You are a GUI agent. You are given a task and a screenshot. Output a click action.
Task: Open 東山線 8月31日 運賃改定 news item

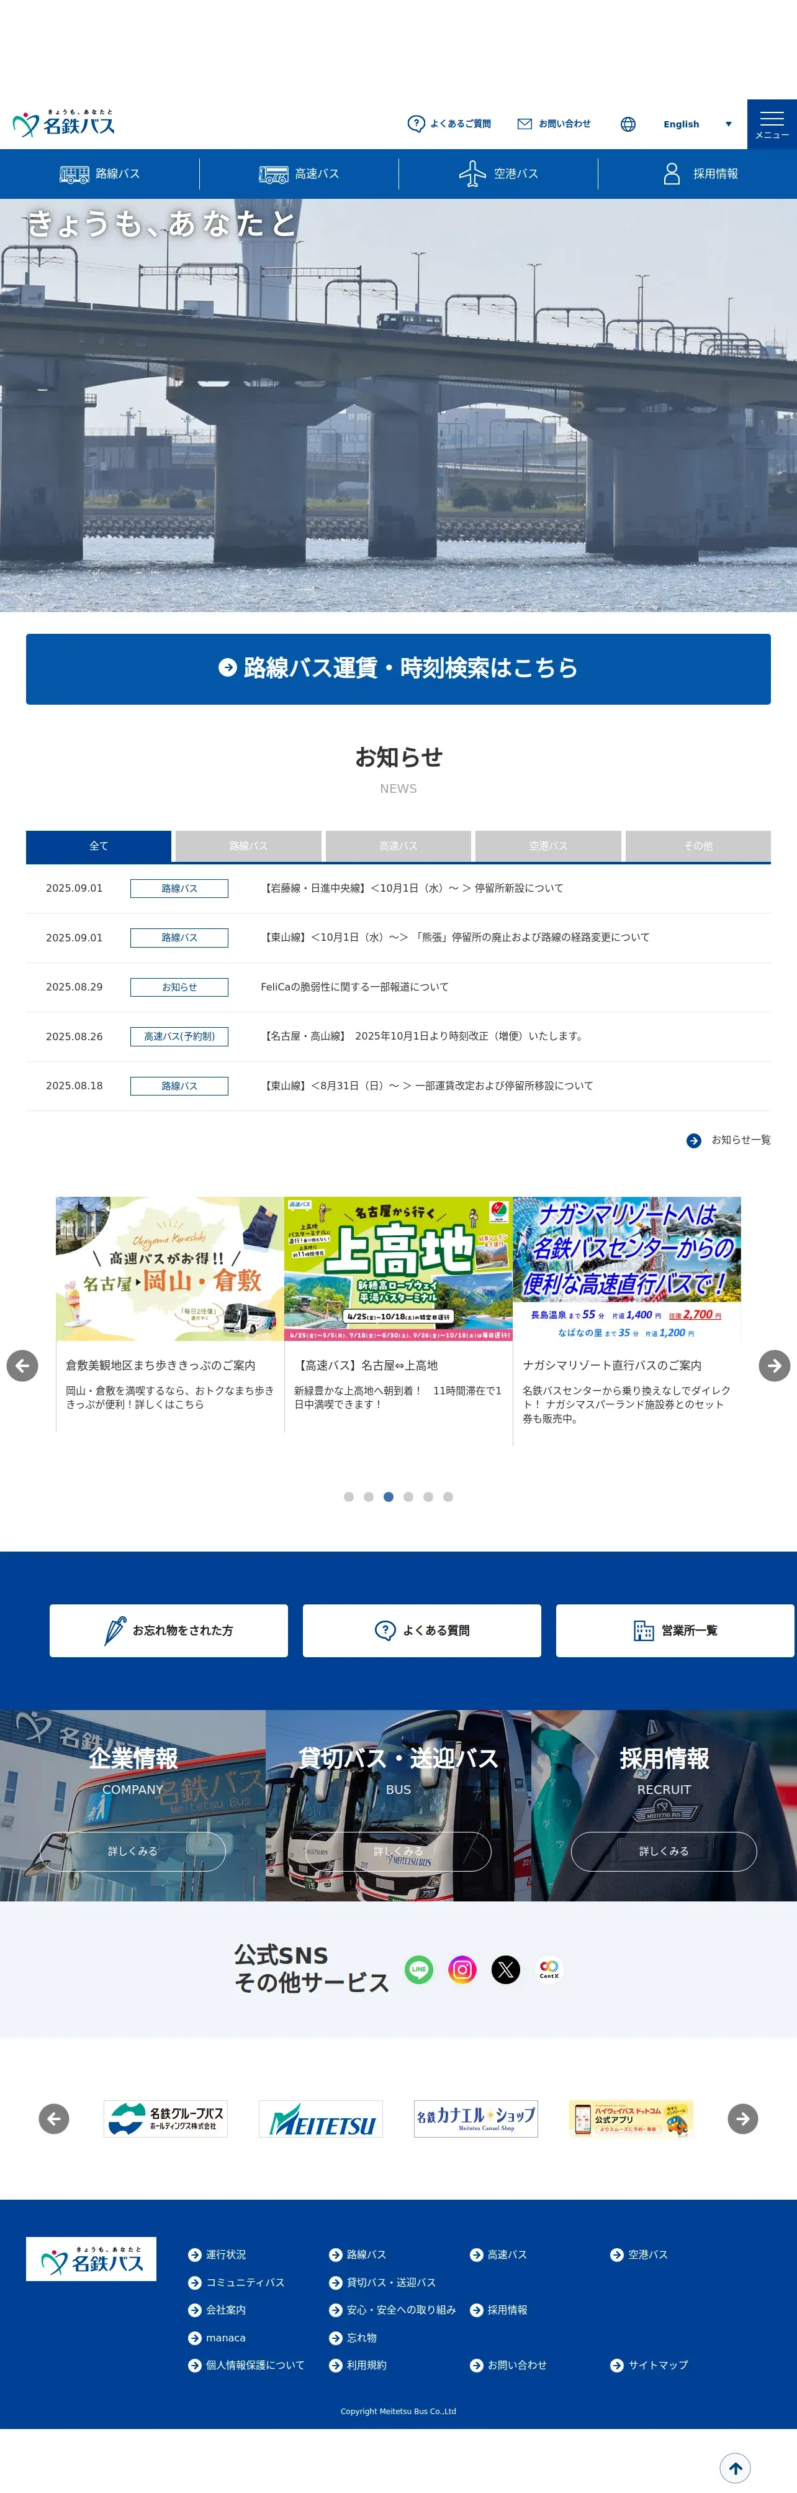pos(428,1086)
